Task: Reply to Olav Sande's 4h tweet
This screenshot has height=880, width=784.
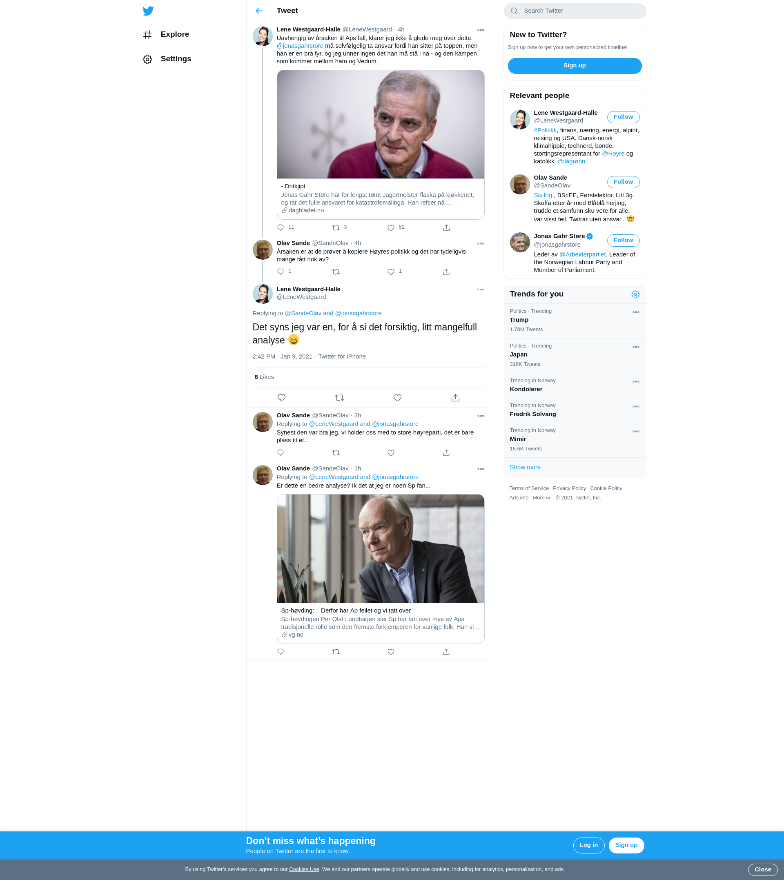Action: [281, 272]
